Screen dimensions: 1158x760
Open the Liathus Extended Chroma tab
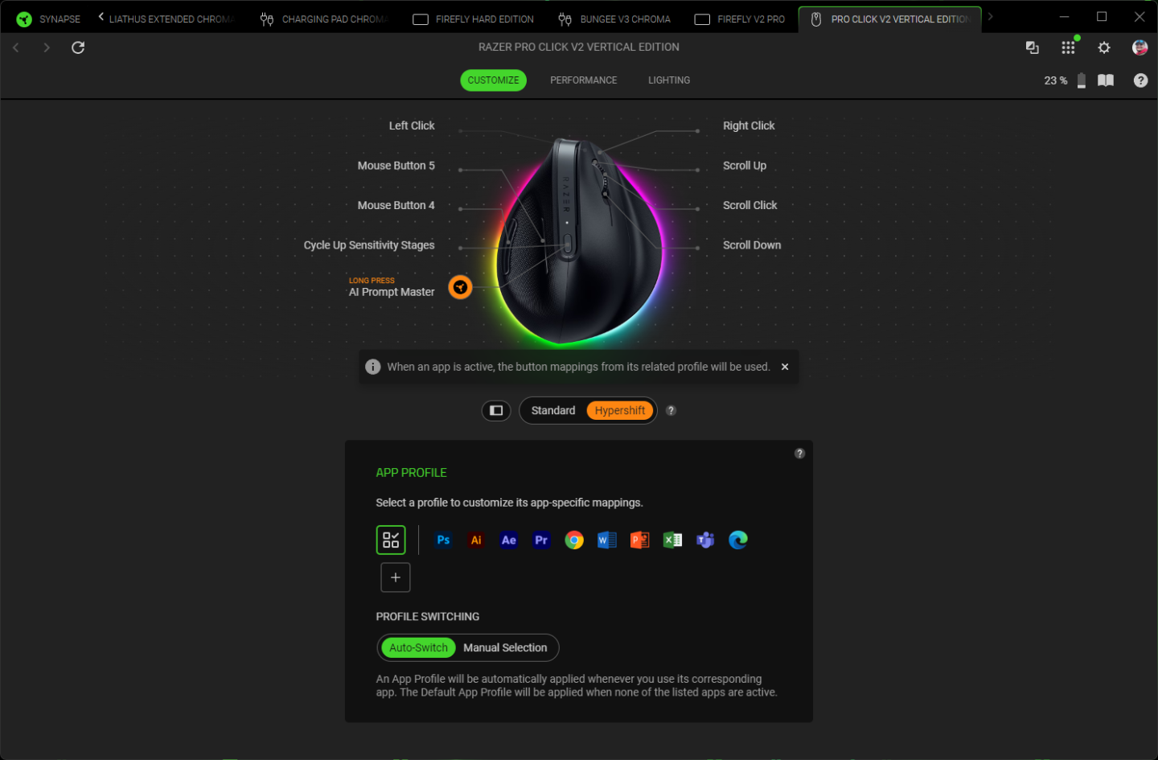[171, 18]
